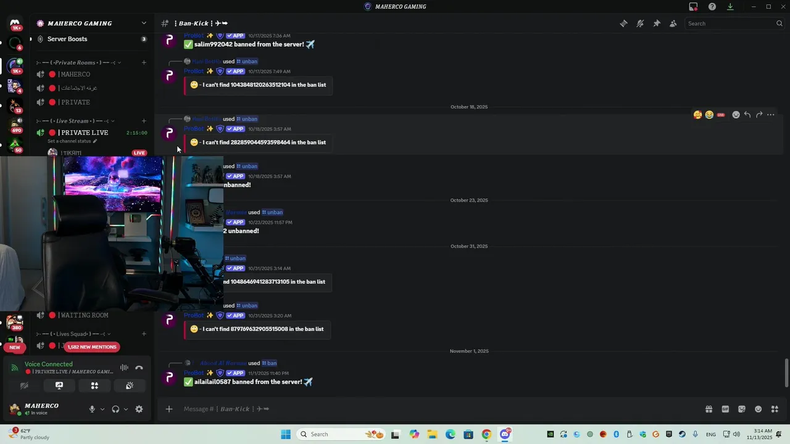Show the member list icon
This screenshot has height=444, width=790.
pos(673,23)
